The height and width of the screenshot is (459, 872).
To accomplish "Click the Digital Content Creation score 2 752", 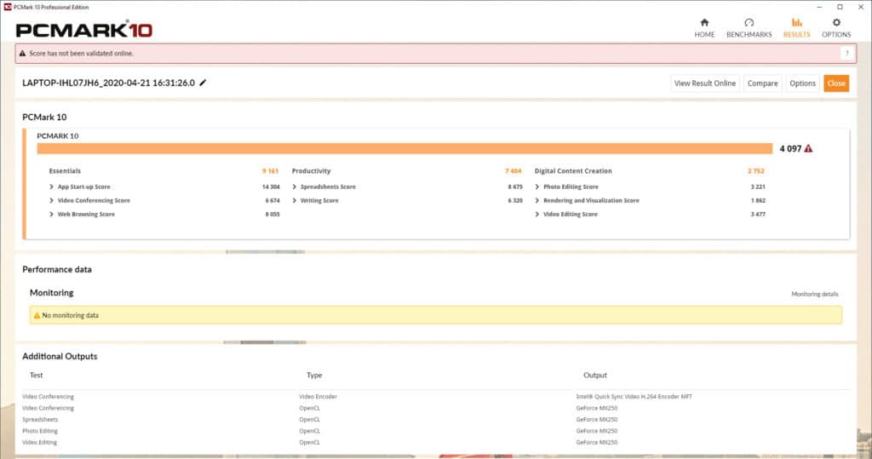I will [x=756, y=171].
